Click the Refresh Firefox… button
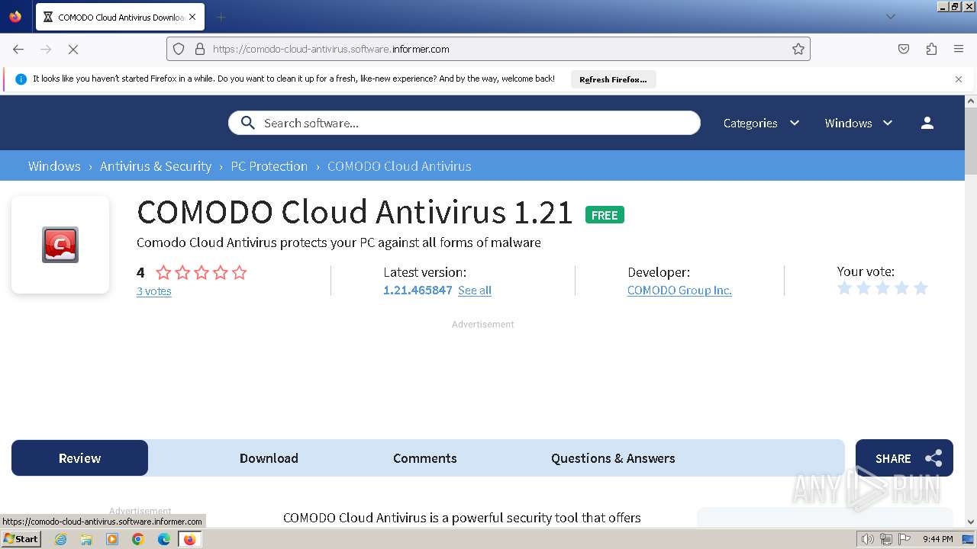977x549 pixels. 613,79
